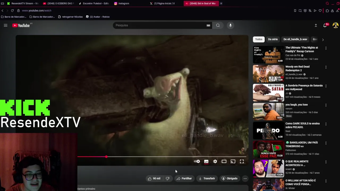The image size is (340, 191).
Task: Start voice search with the microphone
Action: click(230, 25)
